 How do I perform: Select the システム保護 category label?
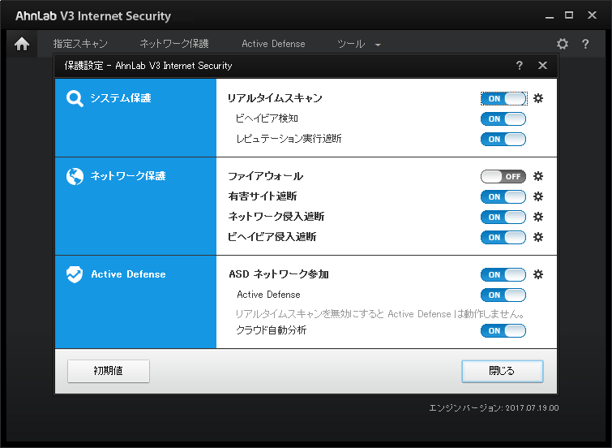click(121, 98)
